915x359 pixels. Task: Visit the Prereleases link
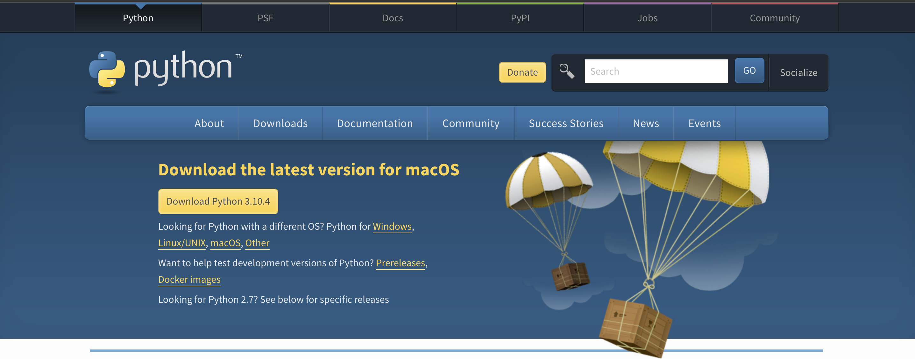coord(400,263)
